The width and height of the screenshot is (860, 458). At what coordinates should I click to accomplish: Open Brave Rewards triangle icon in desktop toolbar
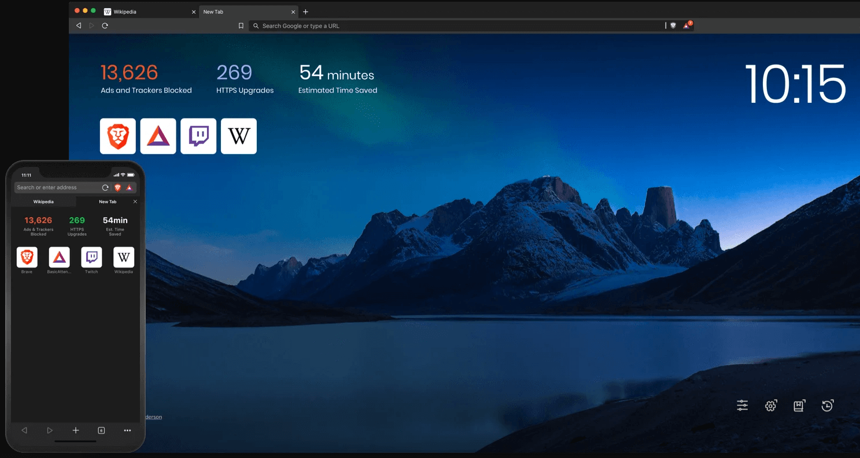686,26
